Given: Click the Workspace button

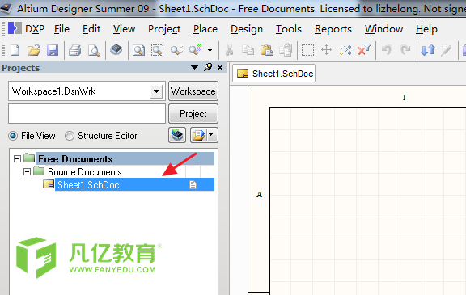Looking at the screenshot, I should pos(193,91).
